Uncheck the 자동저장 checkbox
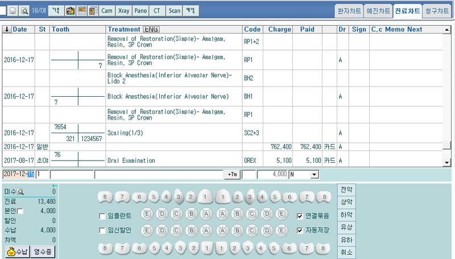455x259 pixels. click(x=300, y=230)
